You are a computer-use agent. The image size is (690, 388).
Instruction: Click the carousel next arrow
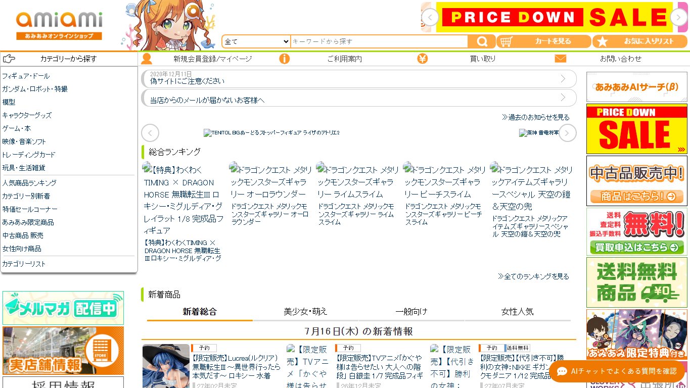click(x=568, y=133)
